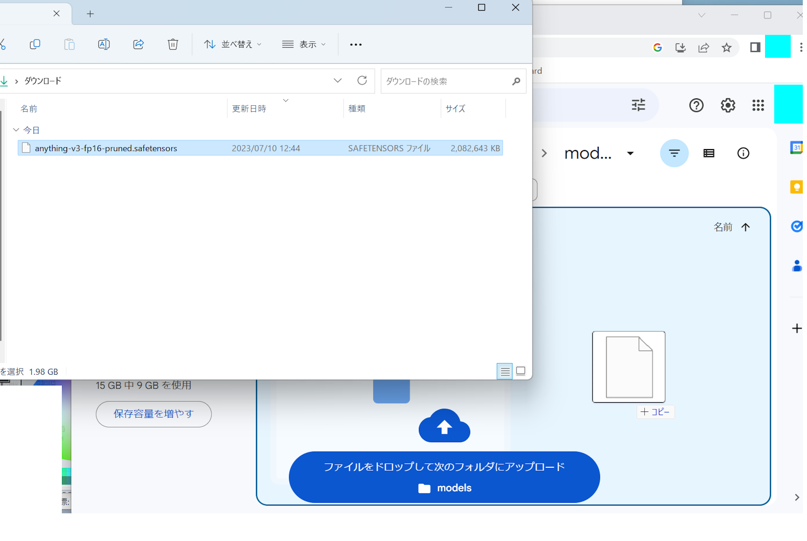This screenshot has height=541, width=807.
Task: Delete the selected file using trash icon
Action: pyautogui.click(x=173, y=44)
